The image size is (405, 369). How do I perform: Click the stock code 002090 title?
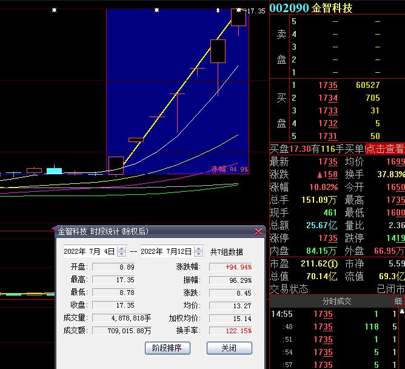pyautogui.click(x=289, y=8)
